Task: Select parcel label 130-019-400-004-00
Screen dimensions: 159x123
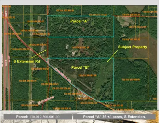Action: (x=131, y=80)
